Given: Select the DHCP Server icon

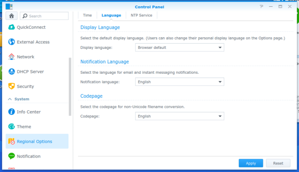Looking at the screenshot, I should (12, 72).
